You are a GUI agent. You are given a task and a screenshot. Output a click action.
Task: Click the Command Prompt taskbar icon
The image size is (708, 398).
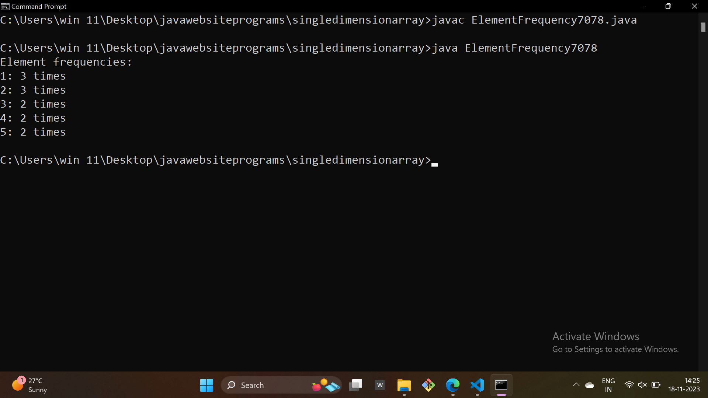pyautogui.click(x=501, y=385)
